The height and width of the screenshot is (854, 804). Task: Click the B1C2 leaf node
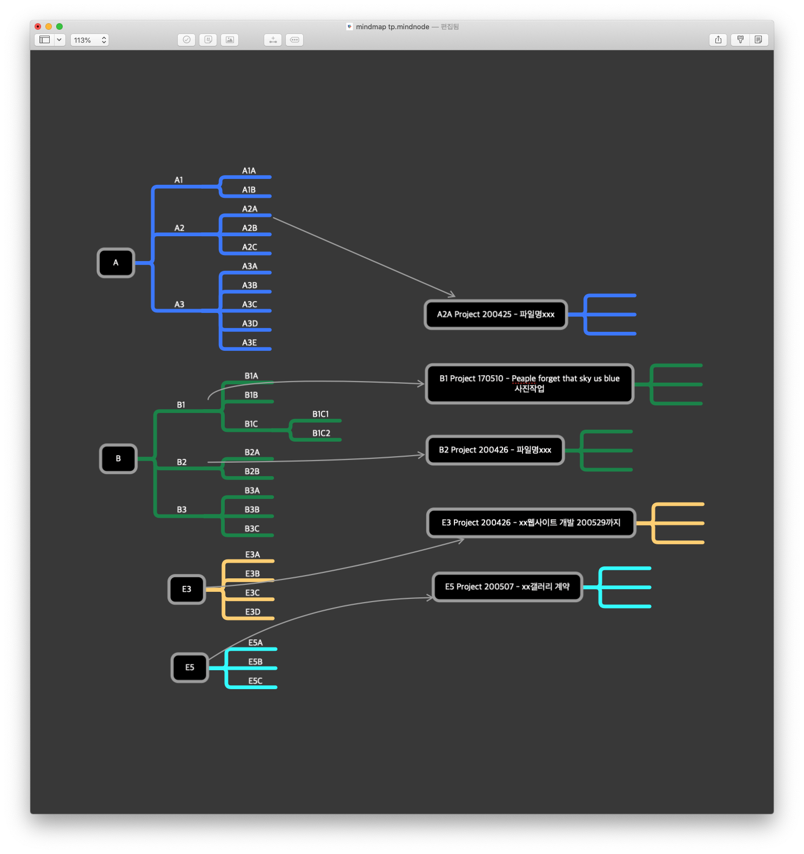321,433
